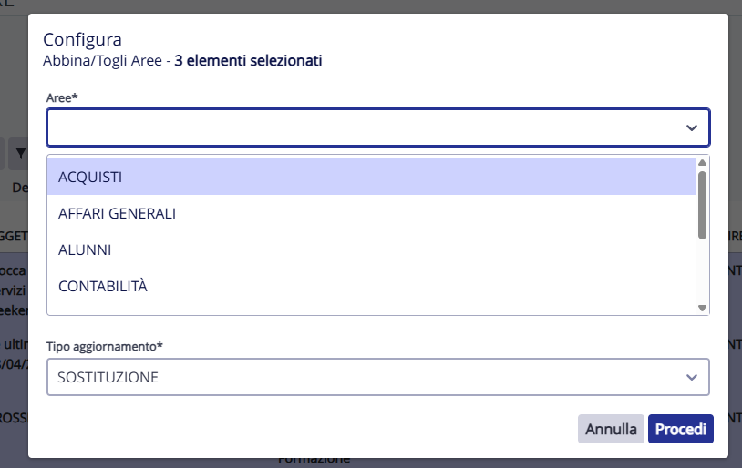This screenshot has width=742, height=468.
Task: Click the Aree list scrollbar thumb
Action: click(702, 205)
